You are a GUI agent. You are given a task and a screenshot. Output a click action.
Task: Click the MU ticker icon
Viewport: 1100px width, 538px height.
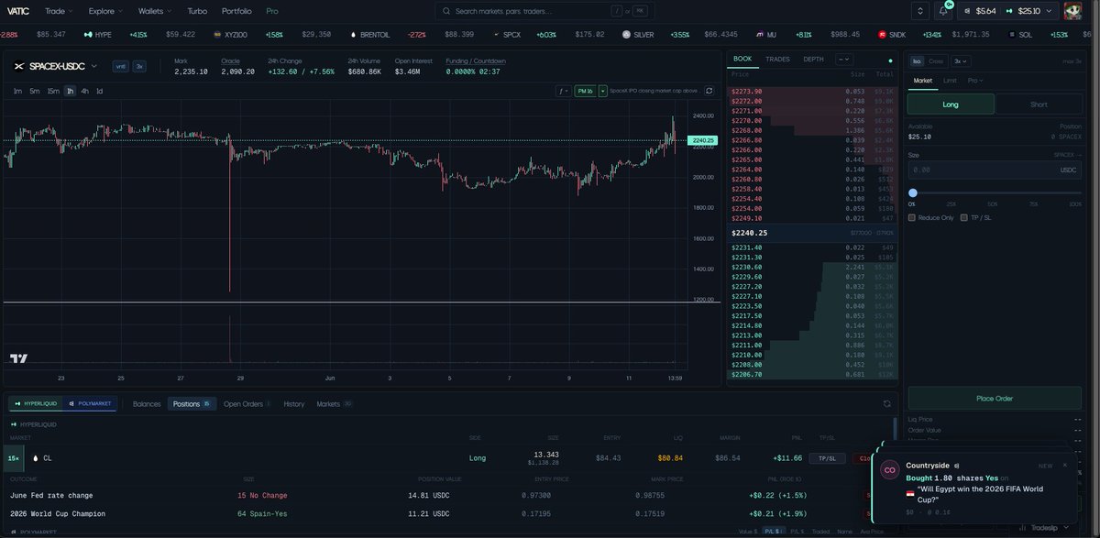759,34
